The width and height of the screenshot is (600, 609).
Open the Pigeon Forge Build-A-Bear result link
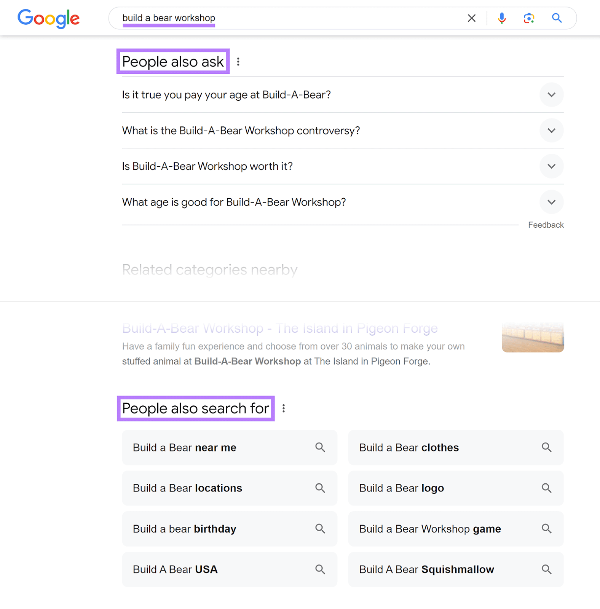279,328
